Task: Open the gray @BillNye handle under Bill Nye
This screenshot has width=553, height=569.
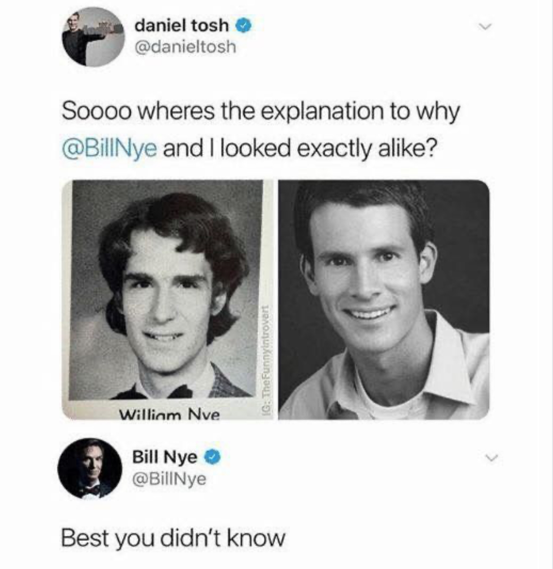Action: [x=169, y=479]
